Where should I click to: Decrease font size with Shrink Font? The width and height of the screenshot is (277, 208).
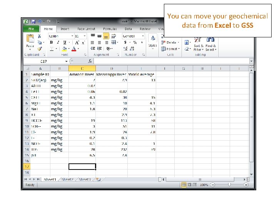83,42
